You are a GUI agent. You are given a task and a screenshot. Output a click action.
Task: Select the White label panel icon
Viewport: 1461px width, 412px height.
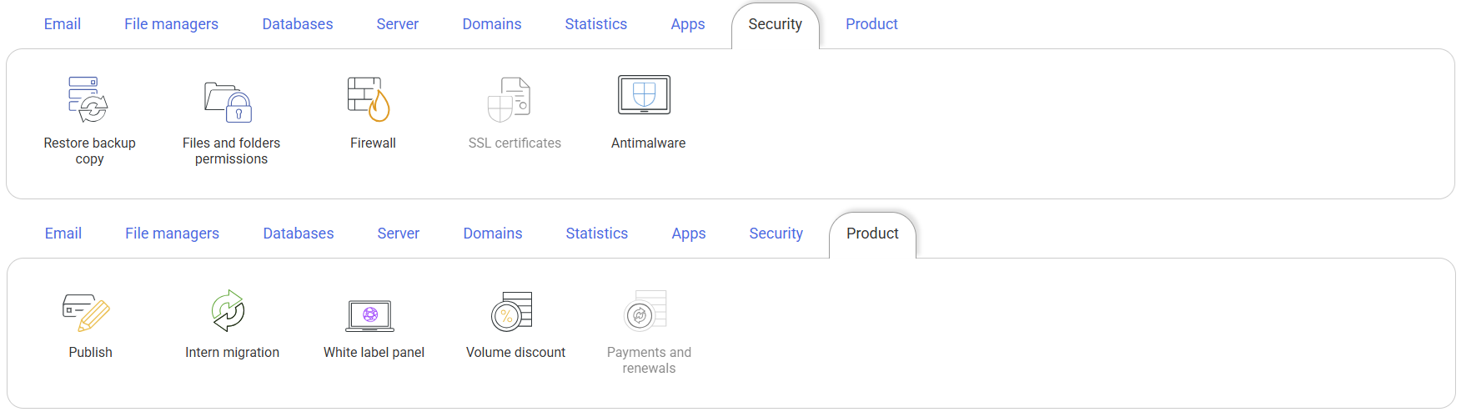tap(370, 315)
